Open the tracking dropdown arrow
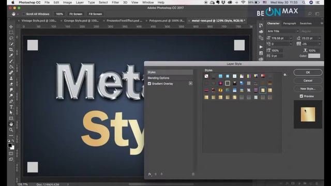 tap(320, 44)
